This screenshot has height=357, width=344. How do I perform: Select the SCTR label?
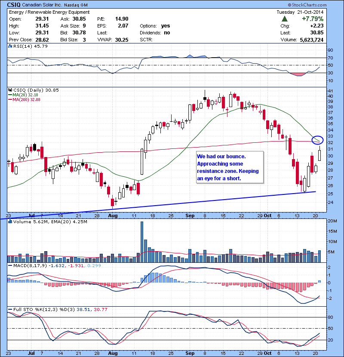pos(146,40)
